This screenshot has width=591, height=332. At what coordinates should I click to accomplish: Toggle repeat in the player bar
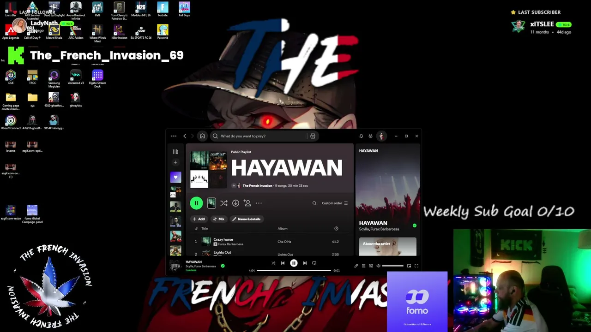click(x=314, y=263)
